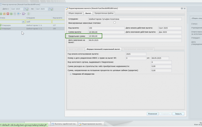This screenshot has width=202, height=127.
Task: Open the 'Прикрепленные файлы' tab
Action: click(104, 13)
